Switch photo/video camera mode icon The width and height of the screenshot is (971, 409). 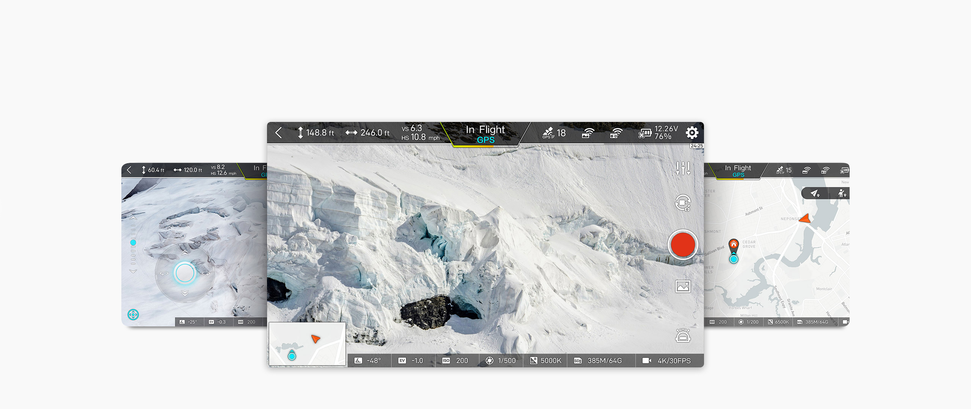[683, 203]
